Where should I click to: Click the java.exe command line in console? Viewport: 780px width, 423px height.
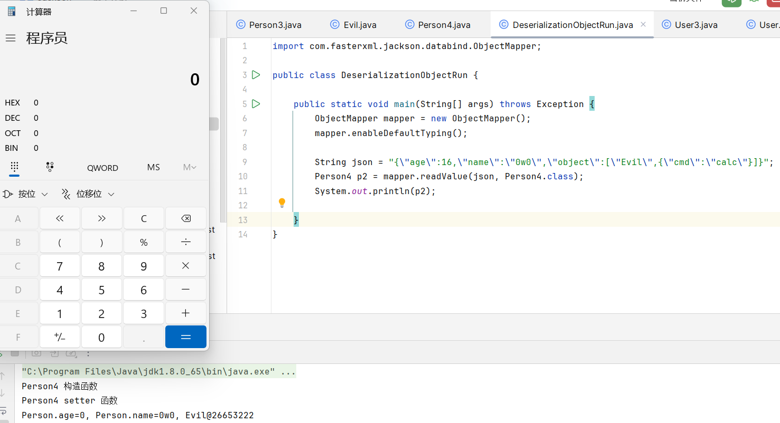(158, 372)
